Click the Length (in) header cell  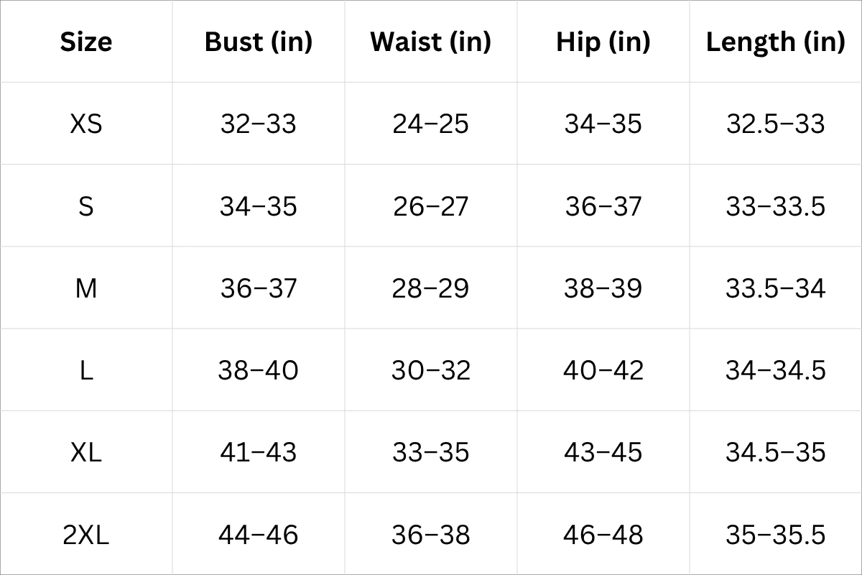776,42
